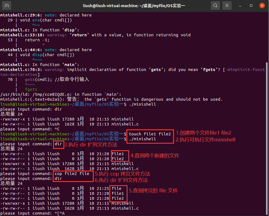Viewport: 269px width, 216px height.
Task: Click 'In function ‘main’:' message line
Action: tap(40, 65)
